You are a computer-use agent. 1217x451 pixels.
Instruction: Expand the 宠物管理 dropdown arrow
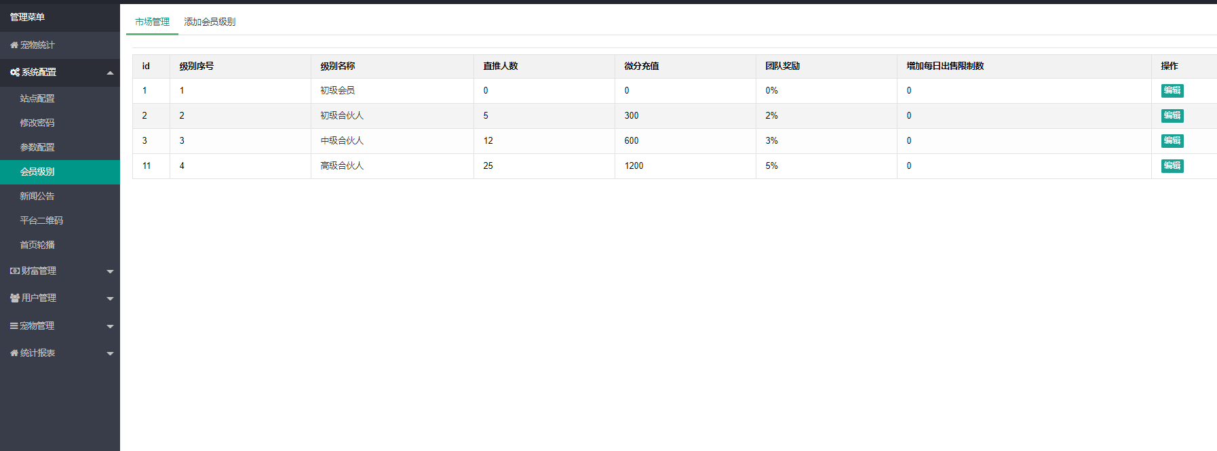pyautogui.click(x=110, y=327)
